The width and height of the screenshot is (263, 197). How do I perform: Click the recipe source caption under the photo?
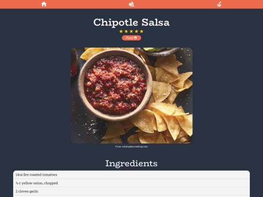[x=131, y=146]
